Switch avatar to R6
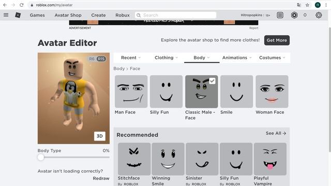The image size is (331, 186). tap(92, 59)
